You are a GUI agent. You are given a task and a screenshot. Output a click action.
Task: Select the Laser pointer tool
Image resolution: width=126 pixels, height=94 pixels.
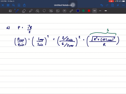coord(71,11)
